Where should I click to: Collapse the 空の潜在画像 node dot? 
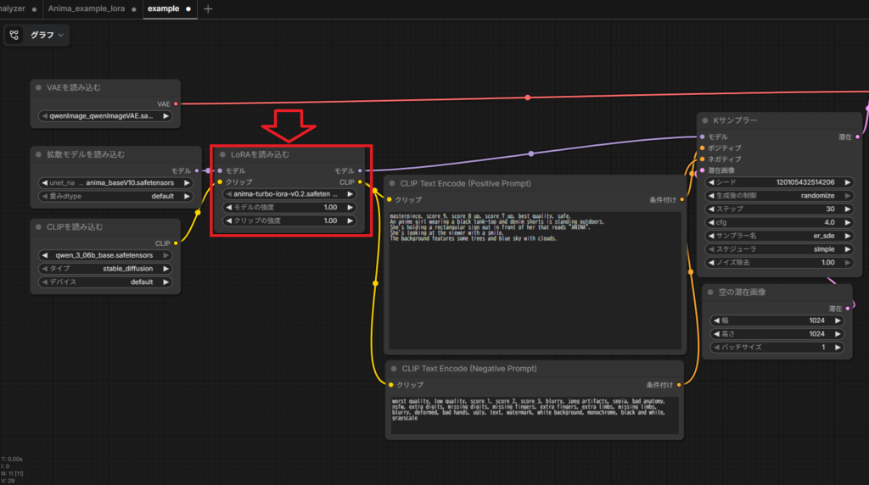[710, 292]
